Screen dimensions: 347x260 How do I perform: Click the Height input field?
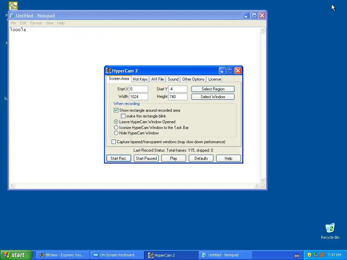click(178, 96)
